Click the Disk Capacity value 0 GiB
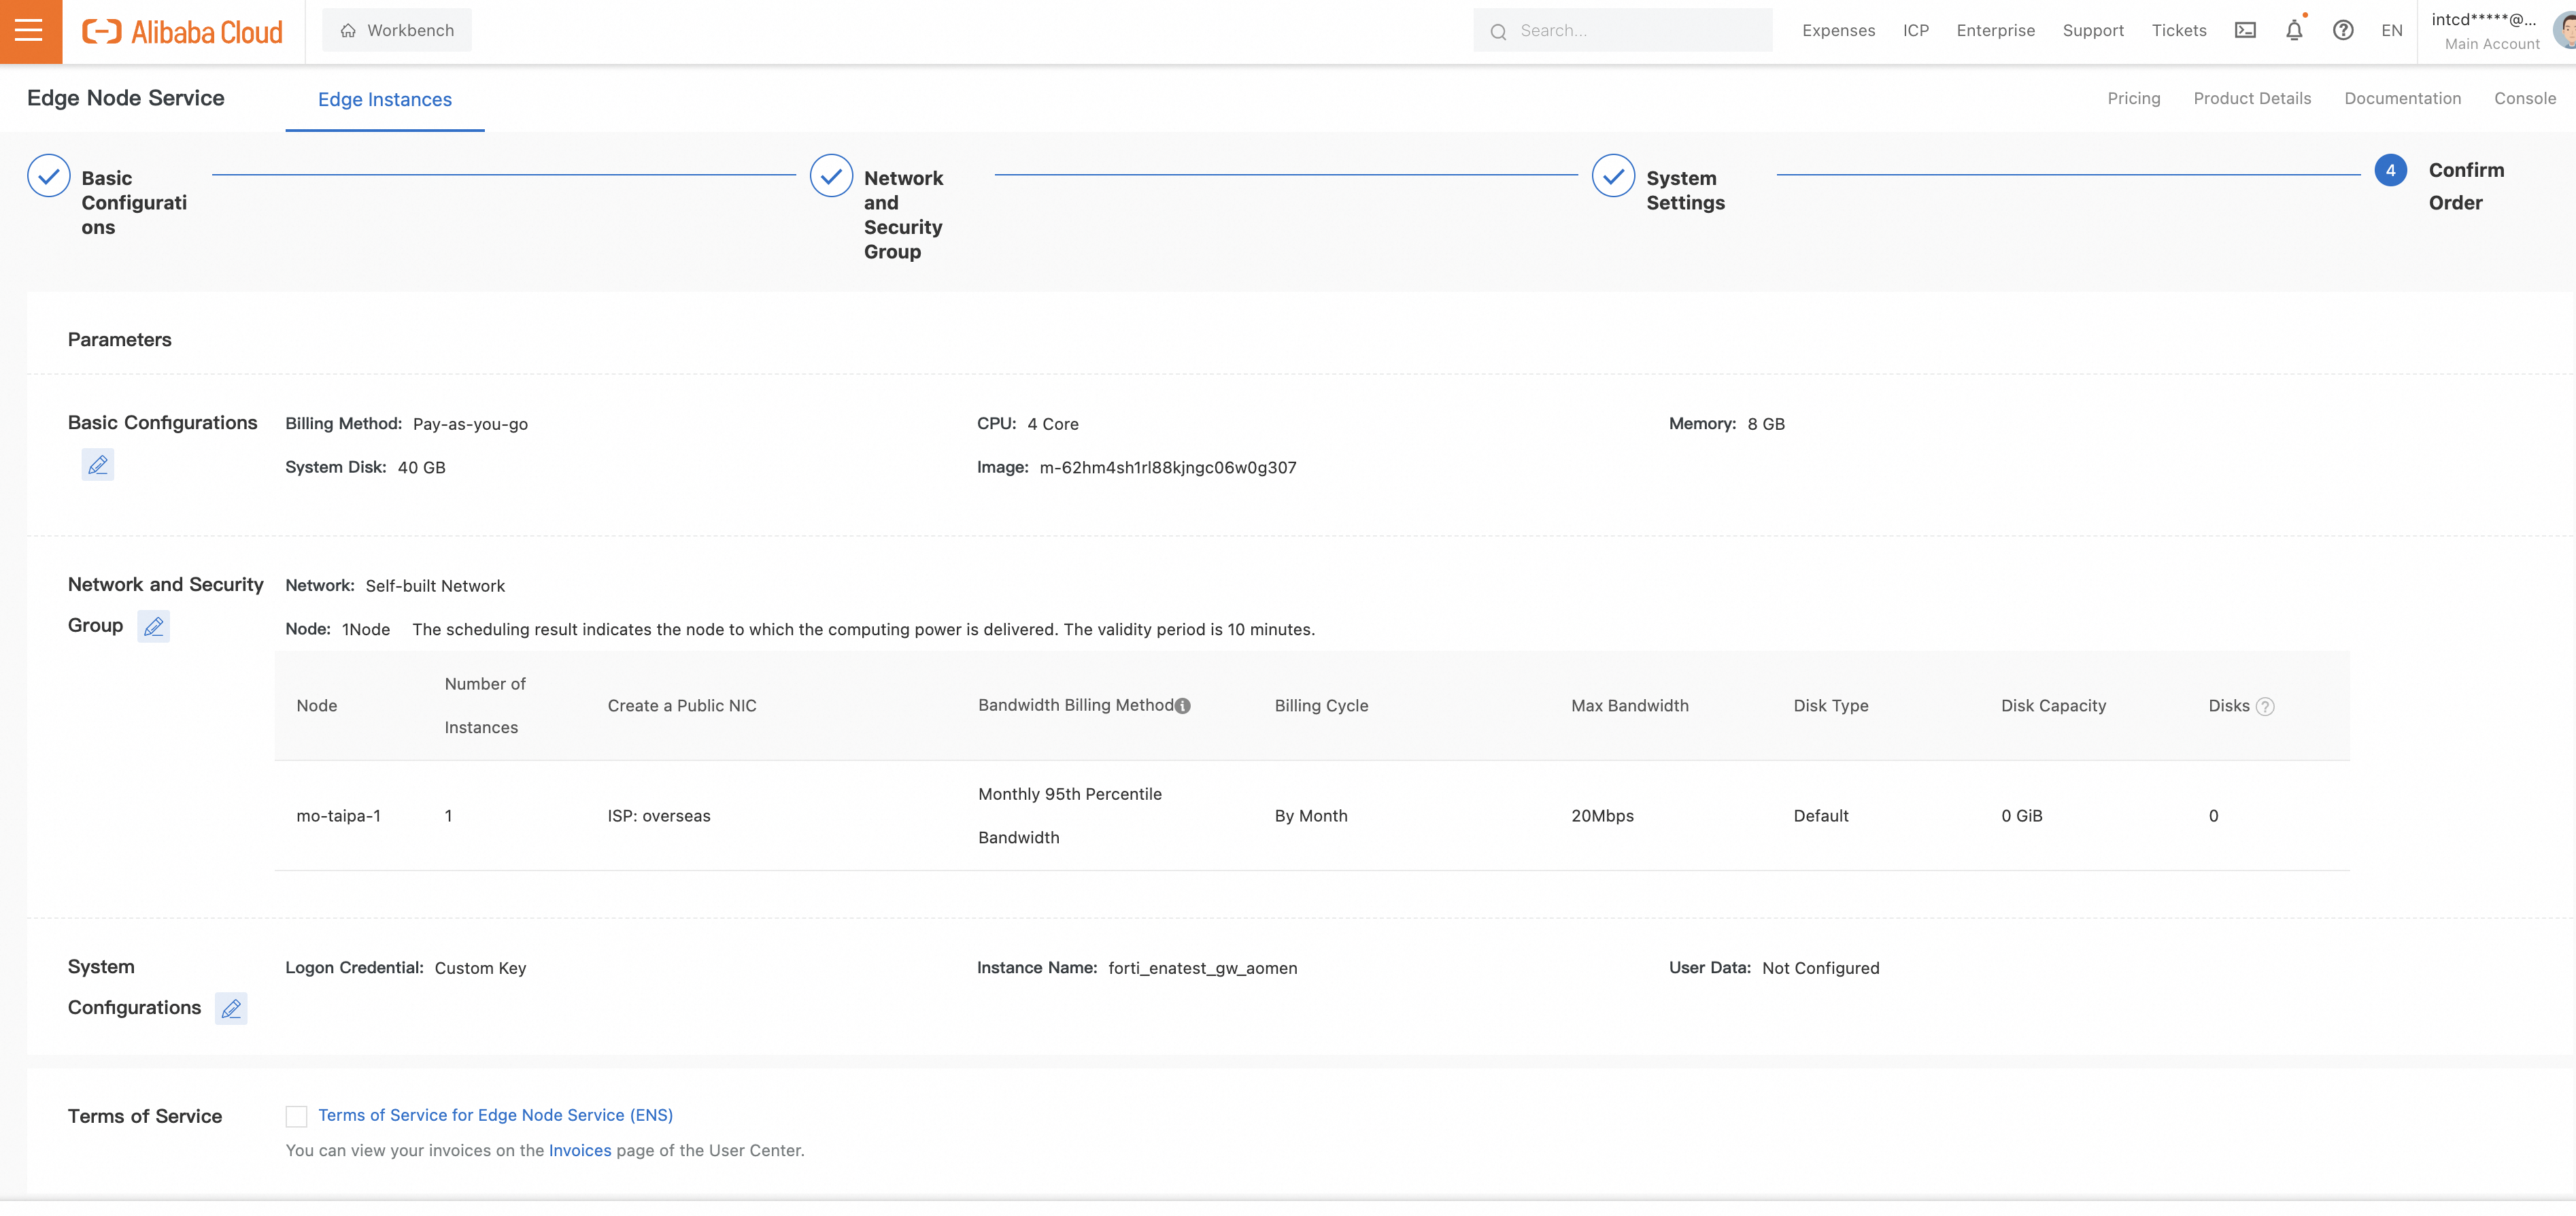 tap(2021, 816)
